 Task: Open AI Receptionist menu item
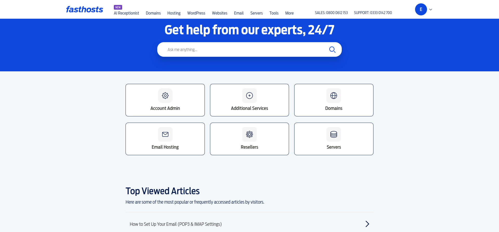(x=126, y=13)
